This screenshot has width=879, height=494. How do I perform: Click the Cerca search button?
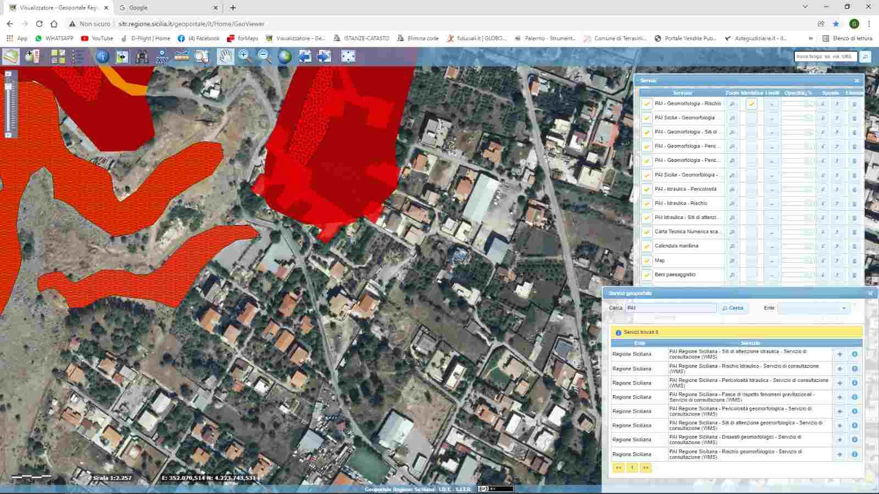pyautogui.click(x=733, y=308)
